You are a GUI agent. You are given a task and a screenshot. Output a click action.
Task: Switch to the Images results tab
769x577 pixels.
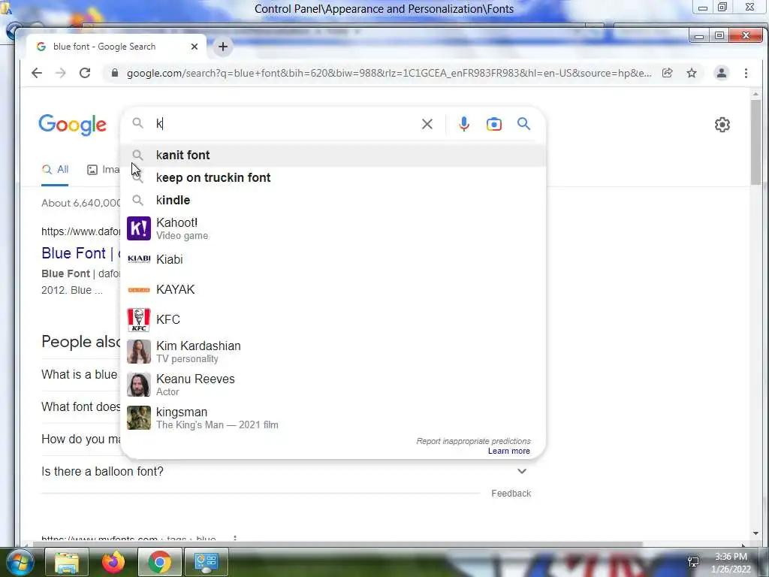[104, 170]
